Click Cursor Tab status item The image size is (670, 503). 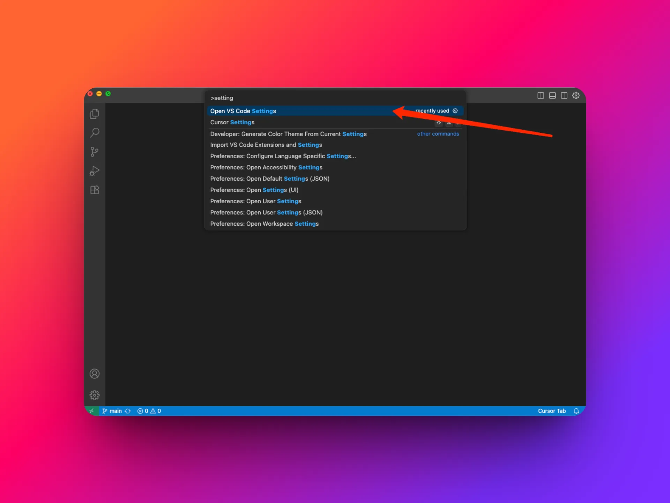tap(552, 411)
